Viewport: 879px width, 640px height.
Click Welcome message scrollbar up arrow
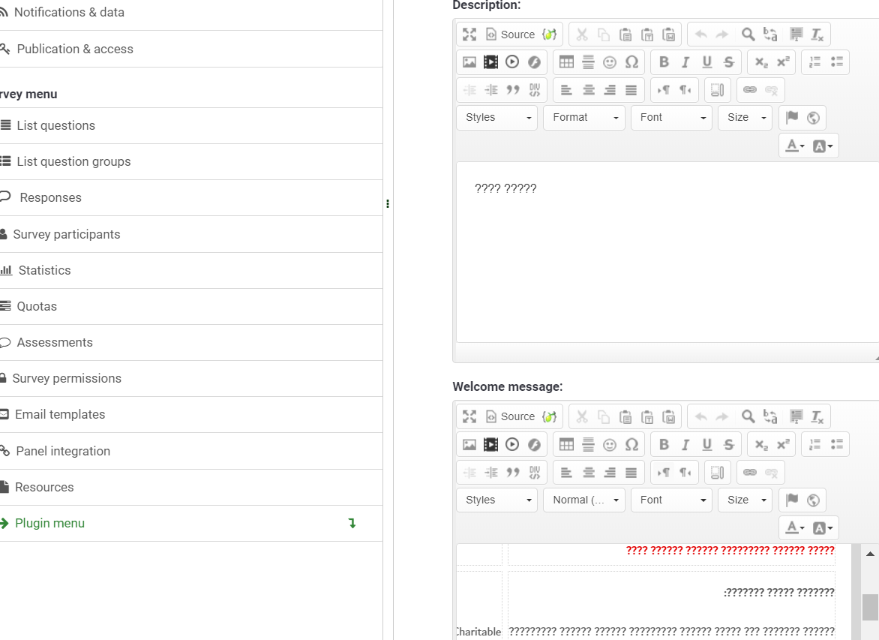coord(870,554)
